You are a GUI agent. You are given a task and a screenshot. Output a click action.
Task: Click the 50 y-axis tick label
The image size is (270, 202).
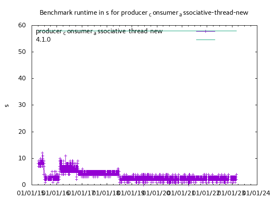point(22,52)
